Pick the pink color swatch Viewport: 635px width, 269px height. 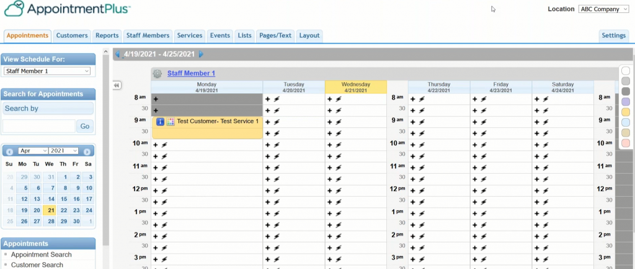626,143
